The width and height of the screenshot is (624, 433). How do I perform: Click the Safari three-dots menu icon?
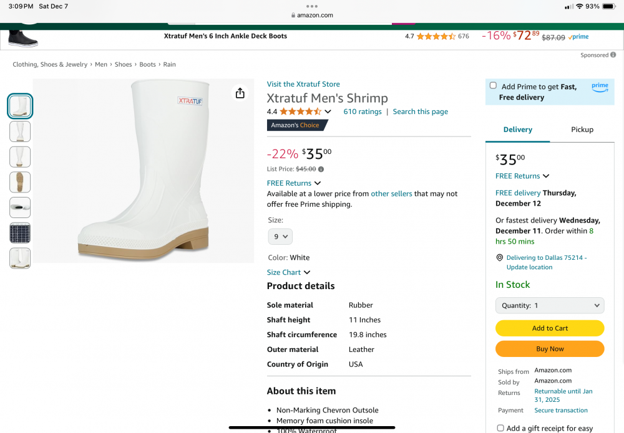tap(312, 6)
